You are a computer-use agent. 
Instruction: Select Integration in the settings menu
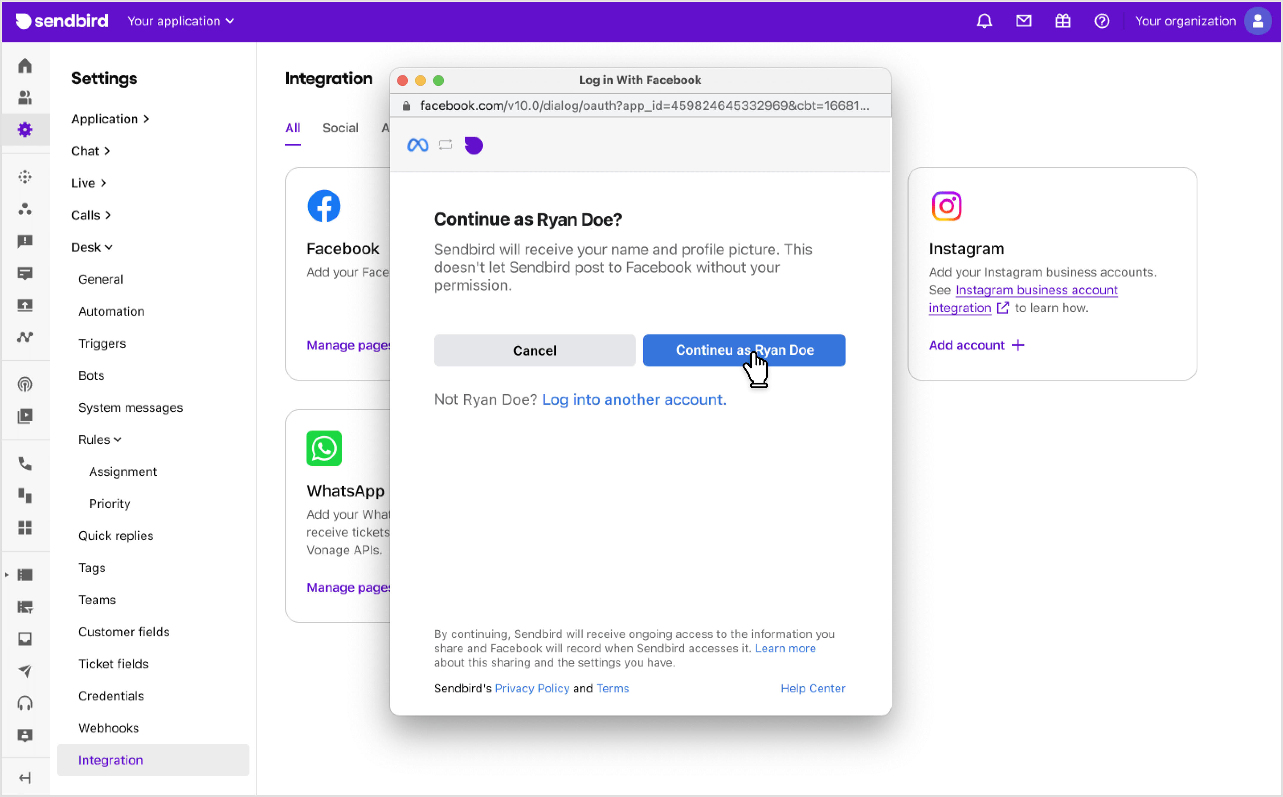tap(110, 760)
